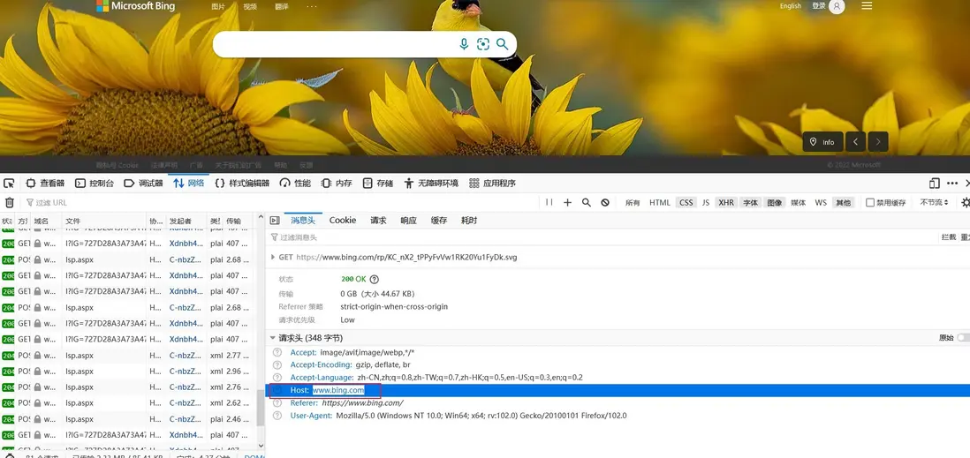Switch to the 性能 performance tab
The height and width of the screenshot is (458, 970).
tap(295, 183)
